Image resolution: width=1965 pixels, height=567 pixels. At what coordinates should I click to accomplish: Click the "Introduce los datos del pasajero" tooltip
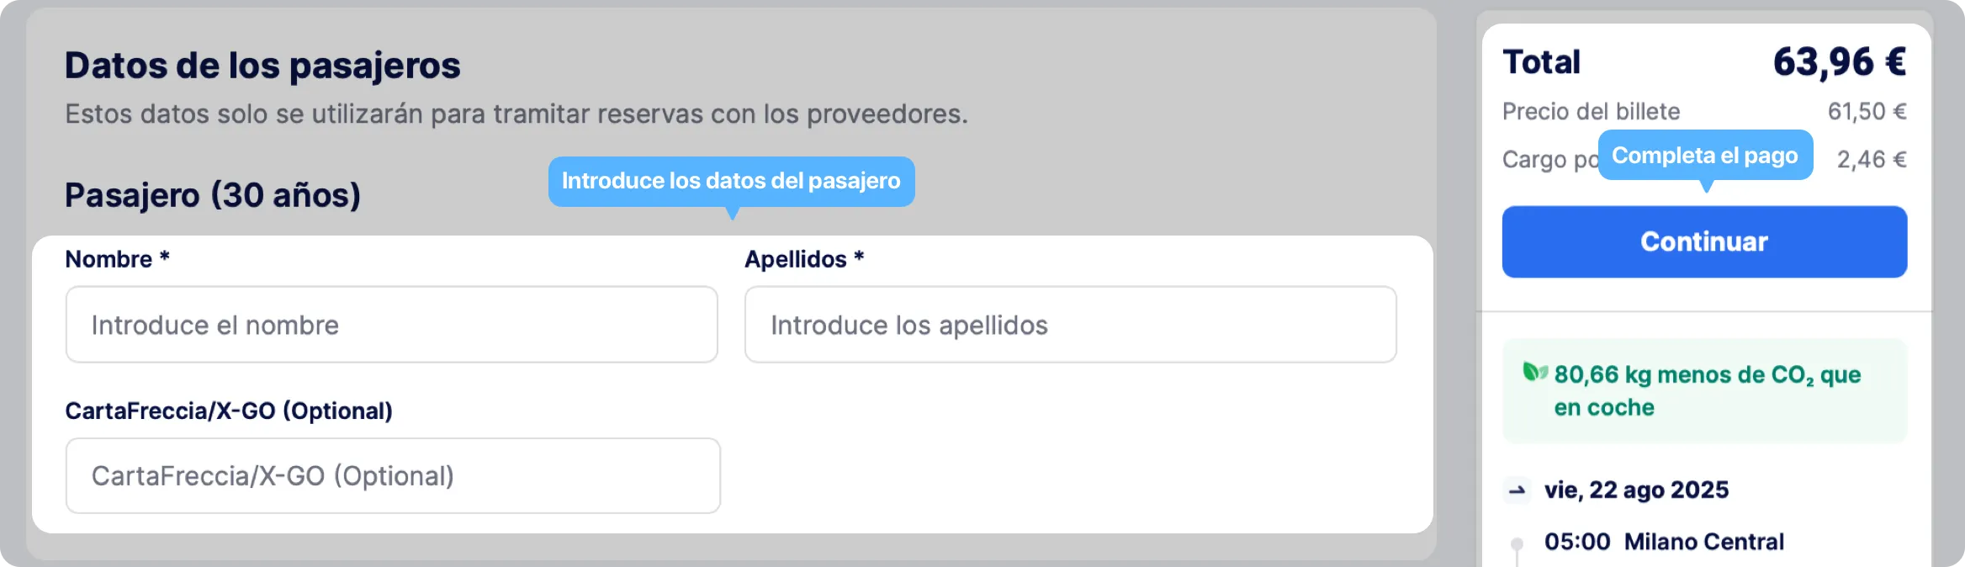731,181
